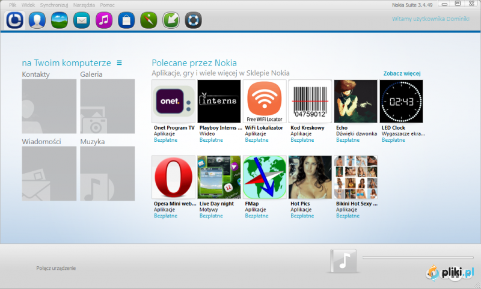
Task: Open the Contacts toolbar icon
Action: (x=37, y=20)
